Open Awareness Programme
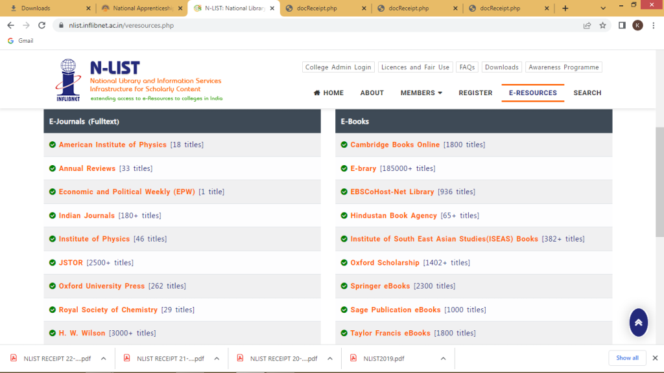 click(563, 67)
